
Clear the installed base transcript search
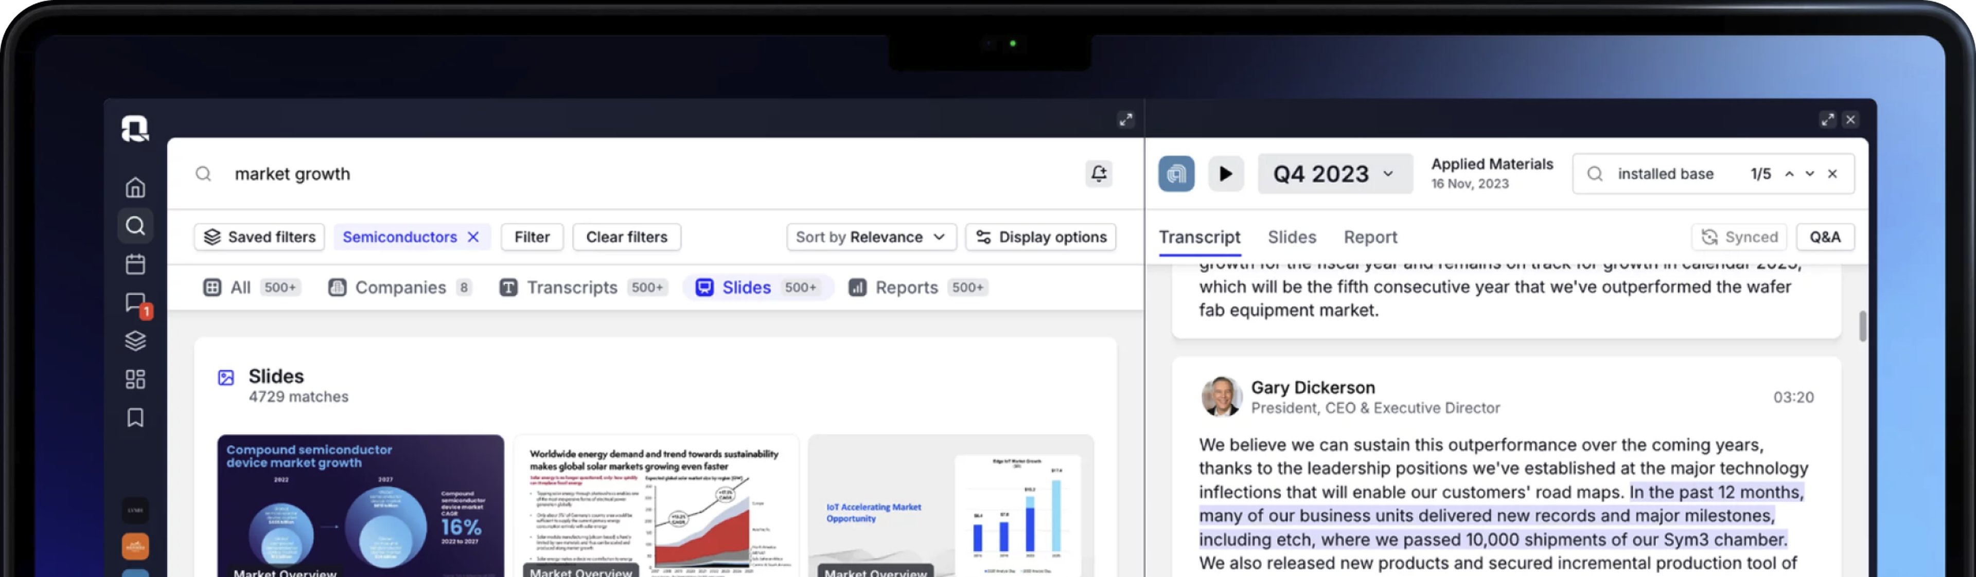pyautogui.click(x=1832, y=174)
